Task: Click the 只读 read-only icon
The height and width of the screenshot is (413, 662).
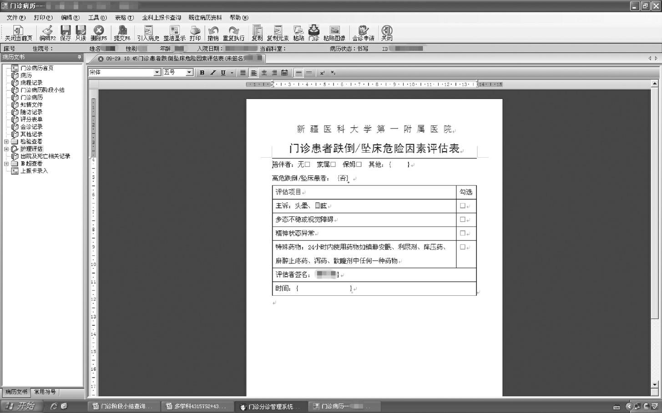Action: (81, 33)
